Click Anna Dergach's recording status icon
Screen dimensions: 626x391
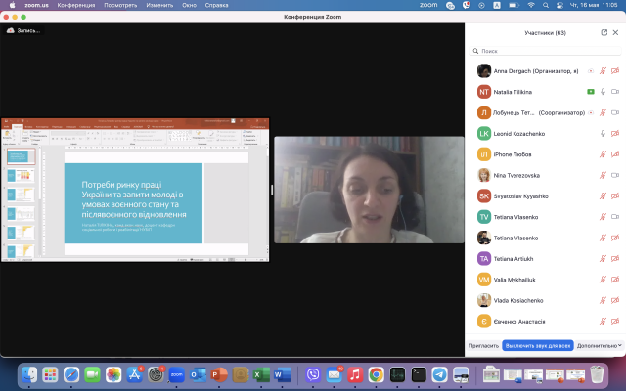[x=591, y=71]
